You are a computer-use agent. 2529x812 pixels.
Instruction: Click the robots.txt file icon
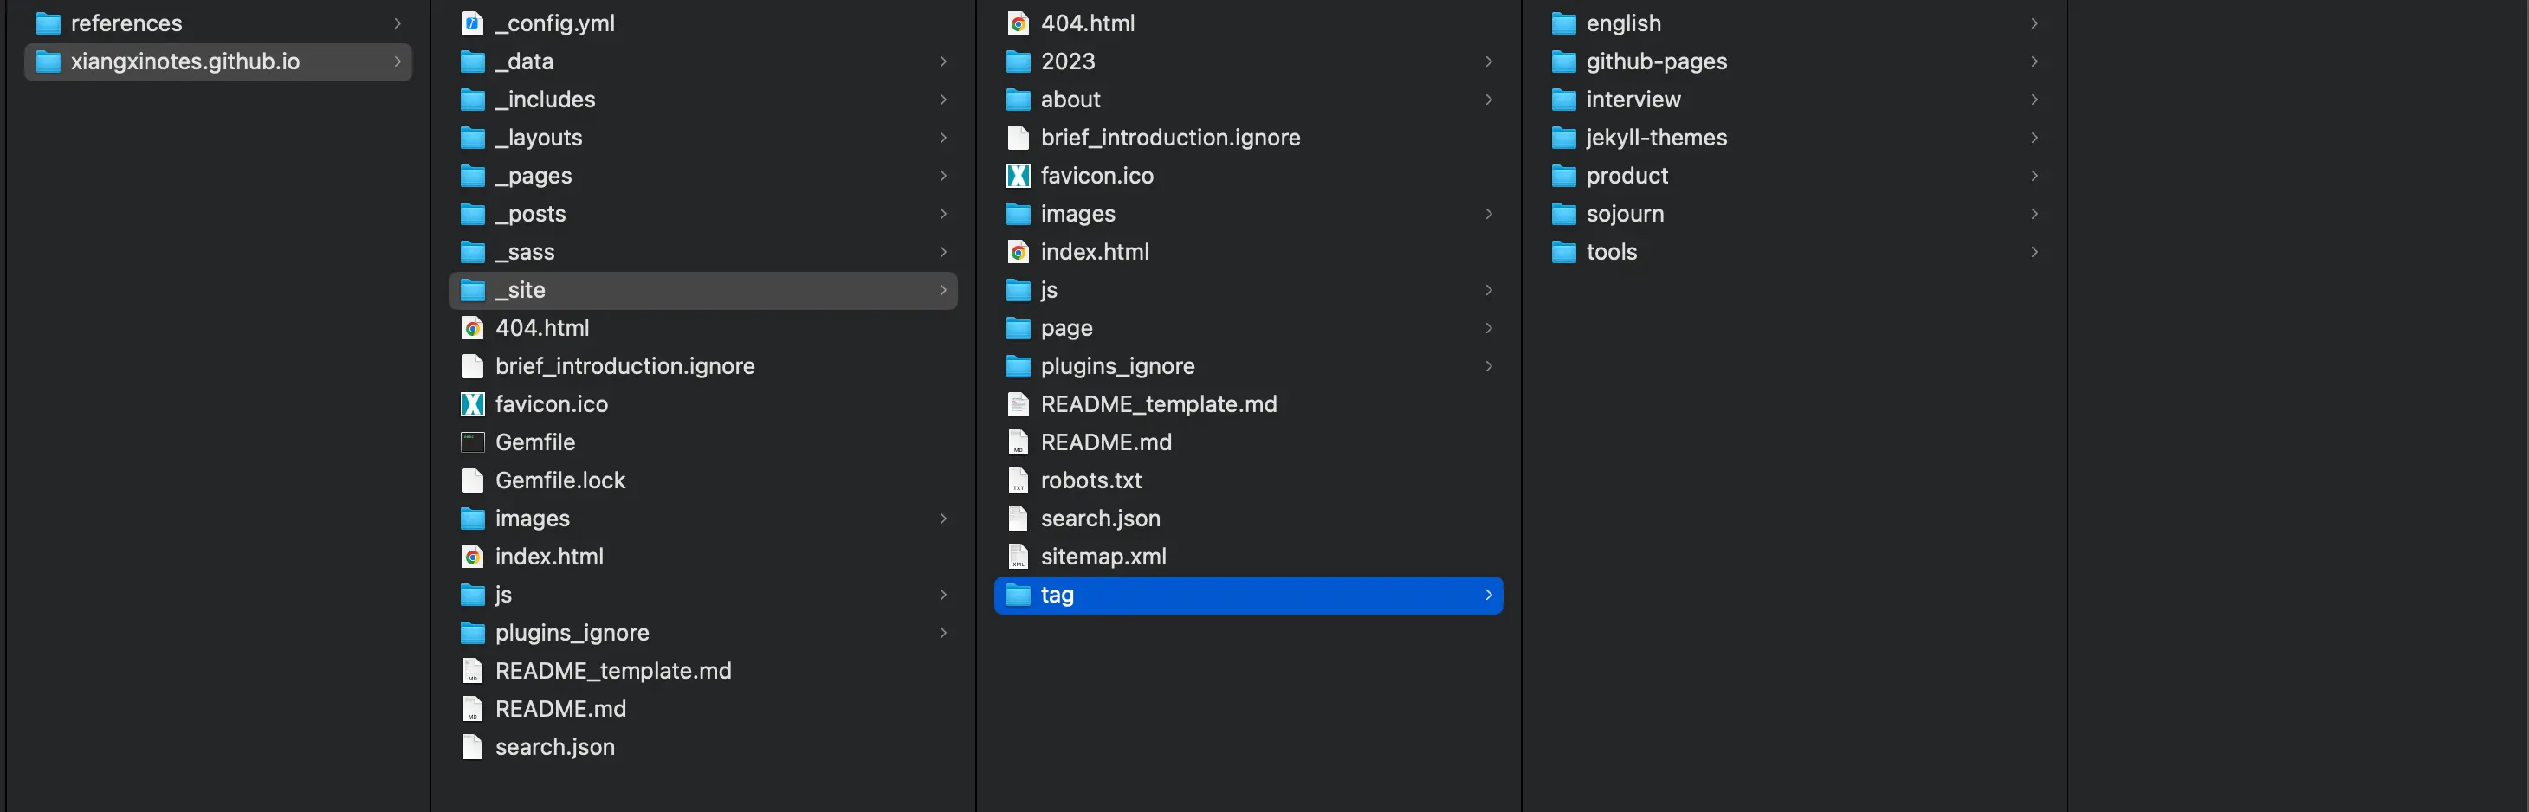point(1018,481)
